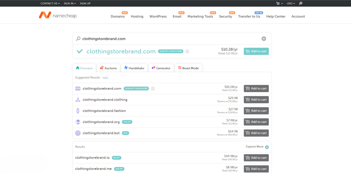
Task: Add clothingstorebrand.fashion to cart
Action: 256,111
